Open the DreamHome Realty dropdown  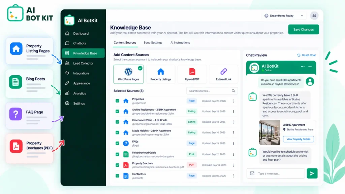pos(284,15)
